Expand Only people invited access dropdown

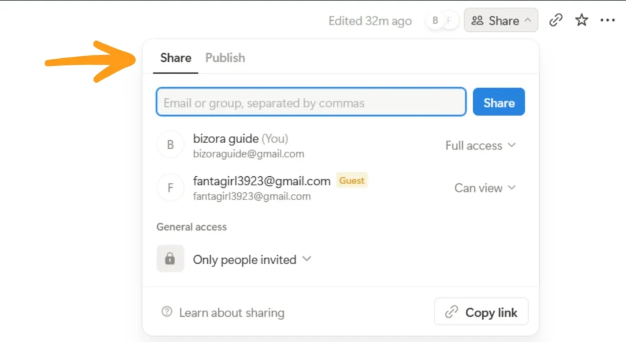[252, 259]
